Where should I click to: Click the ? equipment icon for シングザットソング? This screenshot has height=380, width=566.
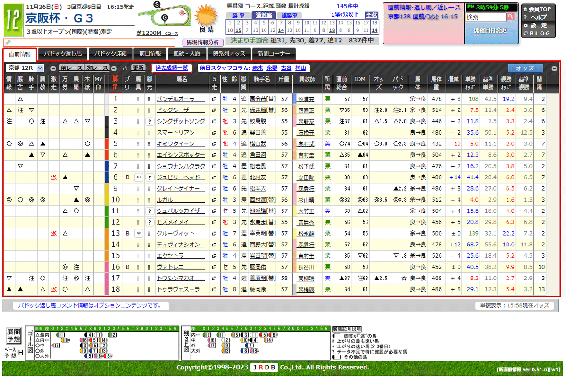click(150, 121)
